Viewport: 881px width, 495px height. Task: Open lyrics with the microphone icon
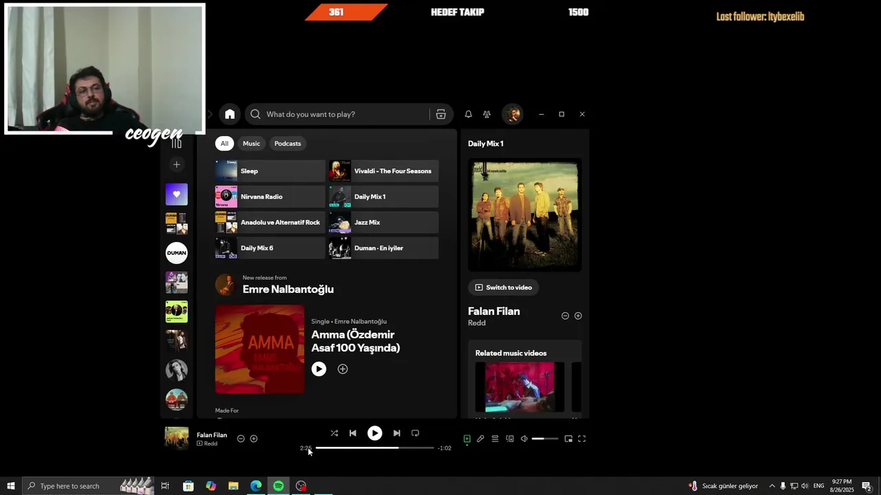point(480,439)
